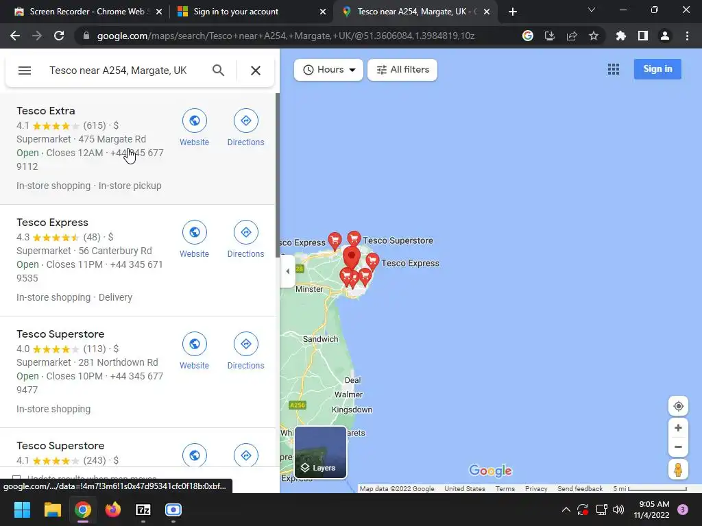Open the screen recorder taskbar app
Image resolution: width=702 pixels, height=526 pixels.
(173, 510)
